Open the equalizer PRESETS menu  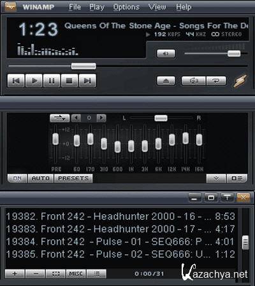[73, 179]
